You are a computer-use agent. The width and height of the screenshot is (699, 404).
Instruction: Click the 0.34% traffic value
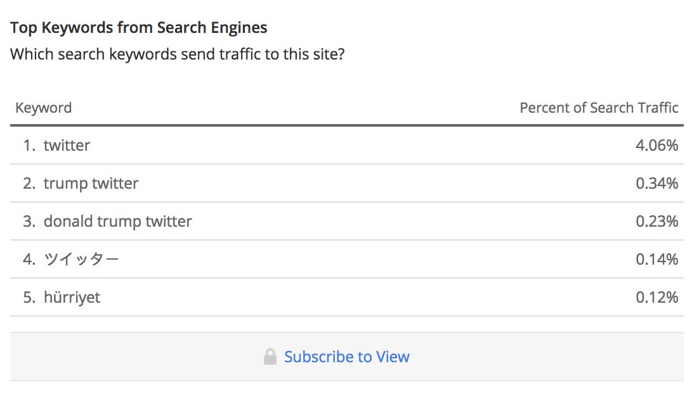[657, 184]
